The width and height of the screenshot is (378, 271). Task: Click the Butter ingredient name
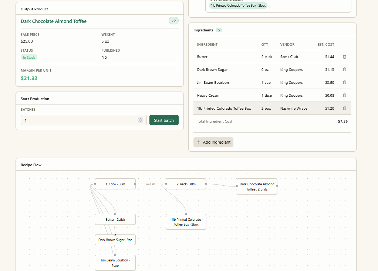[x=202, y=57]
